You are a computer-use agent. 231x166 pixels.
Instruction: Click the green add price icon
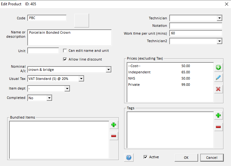pos(218,67)
